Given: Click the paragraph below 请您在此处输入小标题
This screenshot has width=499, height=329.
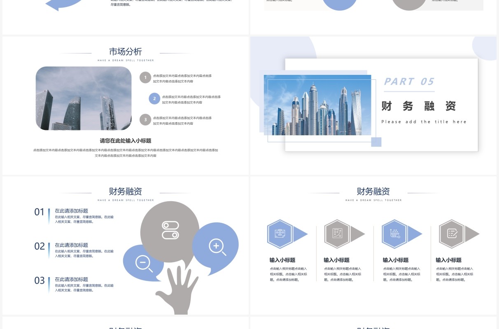Looking at the screenshot, I should (126, 153).
